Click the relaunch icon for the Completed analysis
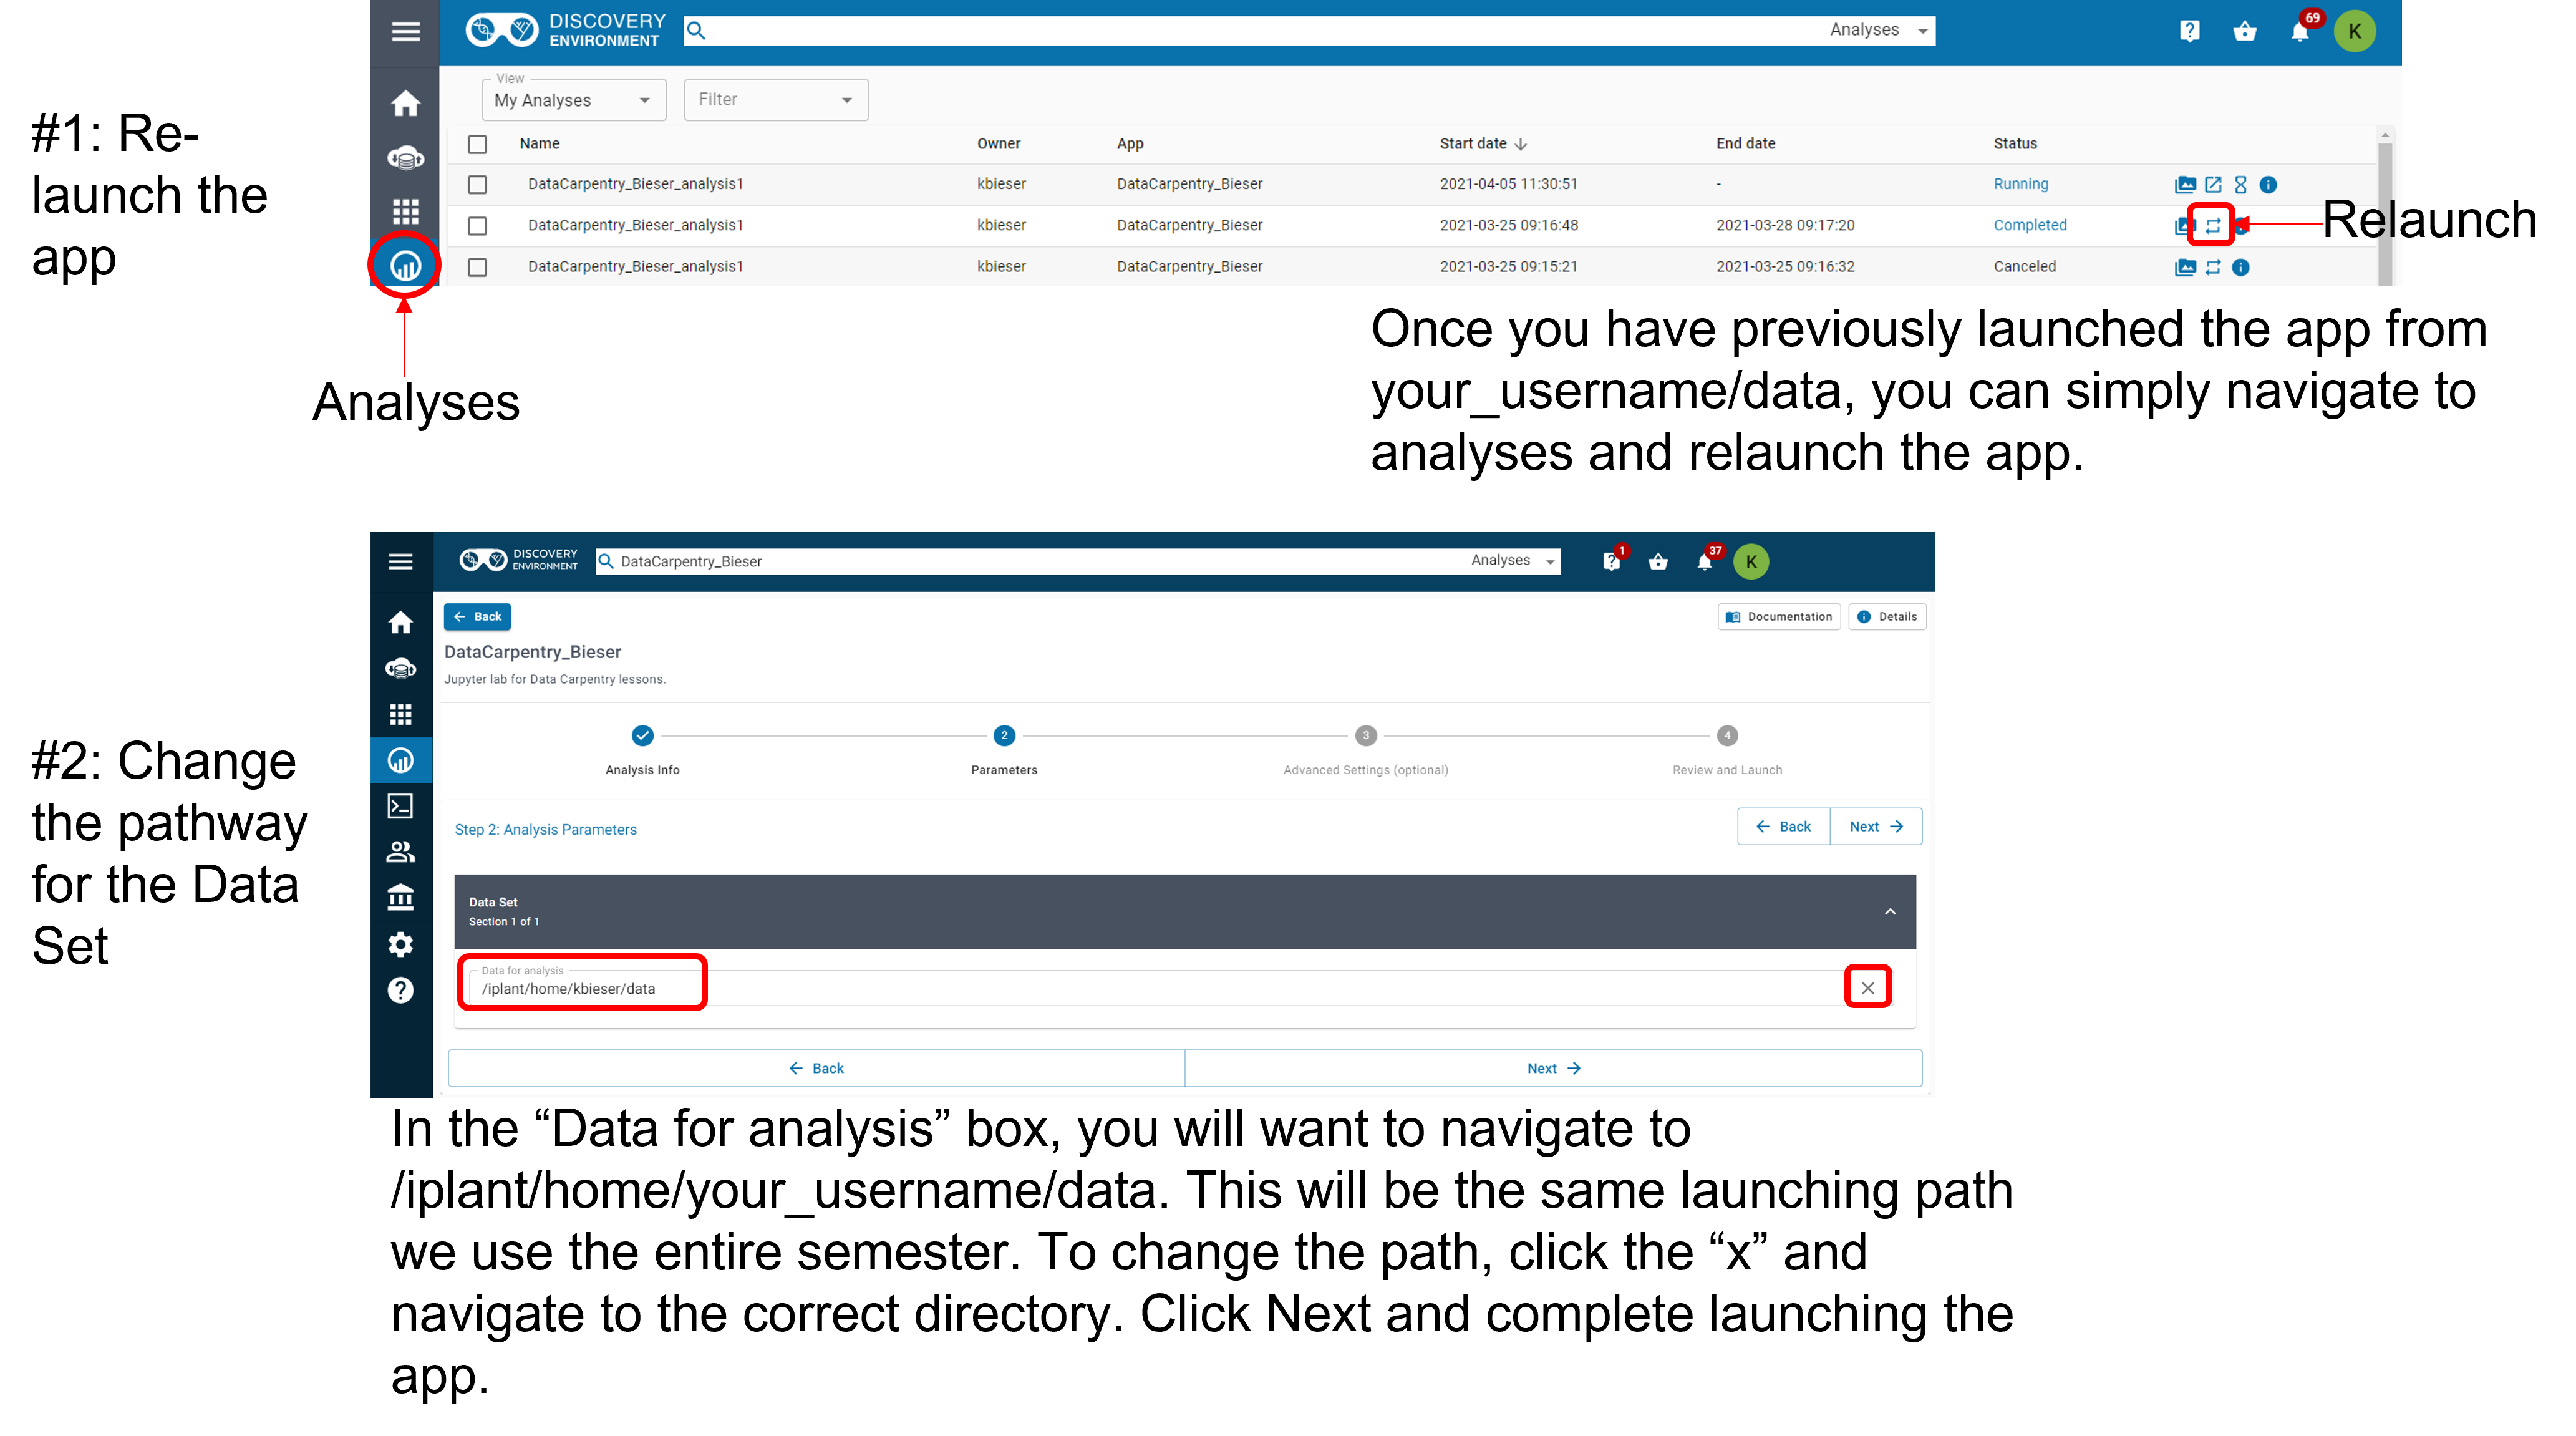This screenshot has height=1436, width=2576. (2212, 225)
